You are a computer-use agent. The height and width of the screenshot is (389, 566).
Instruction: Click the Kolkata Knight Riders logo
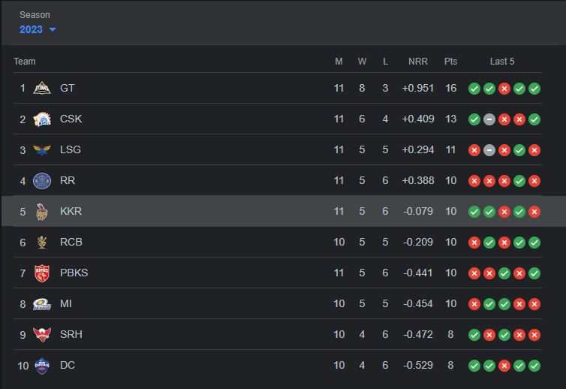42,211
